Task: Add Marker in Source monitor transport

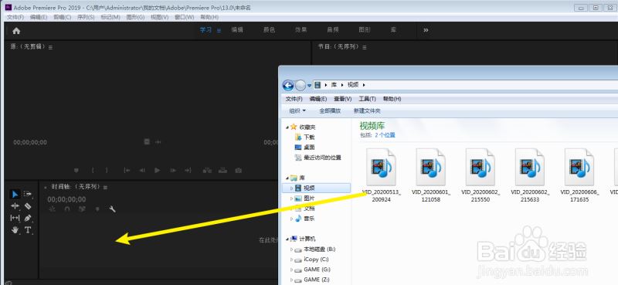Action: (76, 170)
